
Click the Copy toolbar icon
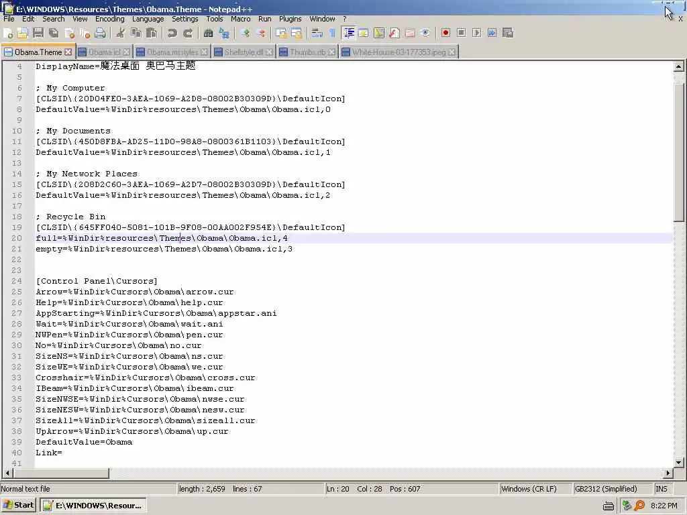(136, 33)
